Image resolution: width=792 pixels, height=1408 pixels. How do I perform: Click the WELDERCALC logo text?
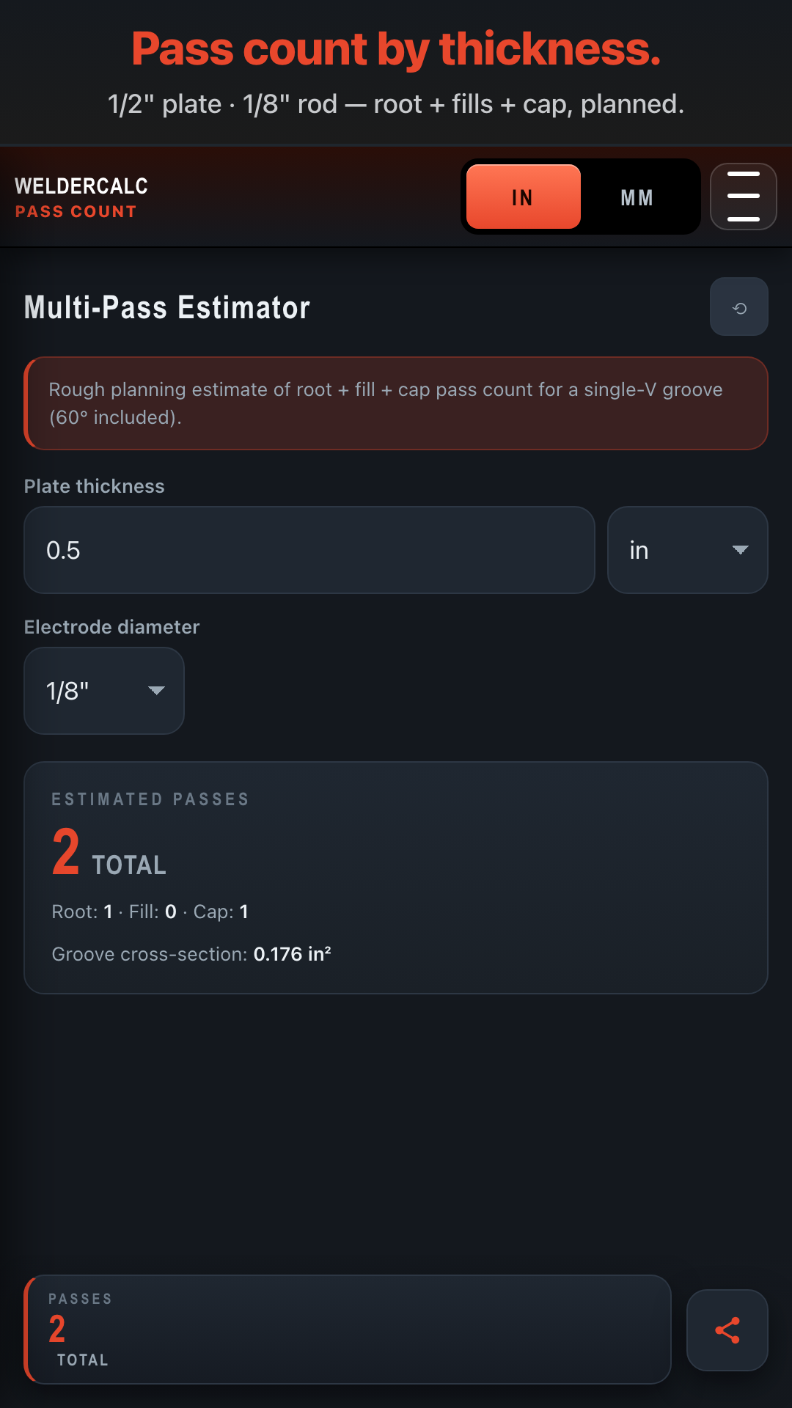click(81, 186)
